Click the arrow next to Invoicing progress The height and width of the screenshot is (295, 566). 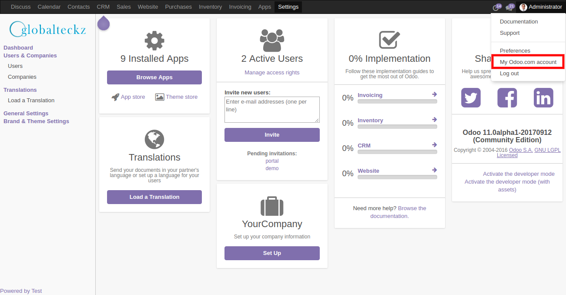(x=434, y=94)
